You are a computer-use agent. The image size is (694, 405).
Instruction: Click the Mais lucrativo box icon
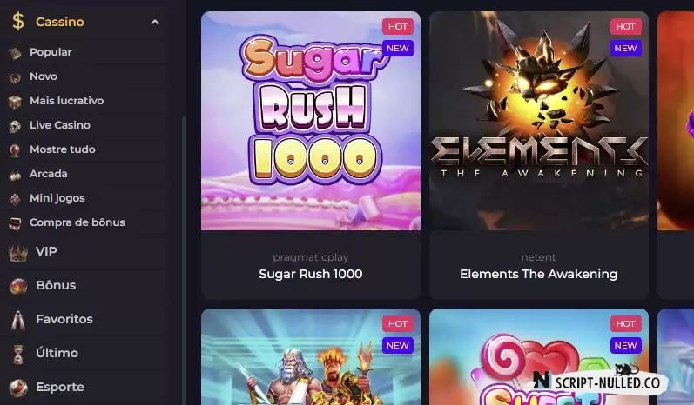[x=15, y=102]
